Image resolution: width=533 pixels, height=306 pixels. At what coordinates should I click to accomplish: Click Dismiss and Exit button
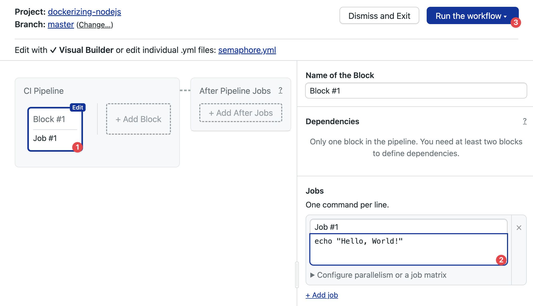coord(379,15)
